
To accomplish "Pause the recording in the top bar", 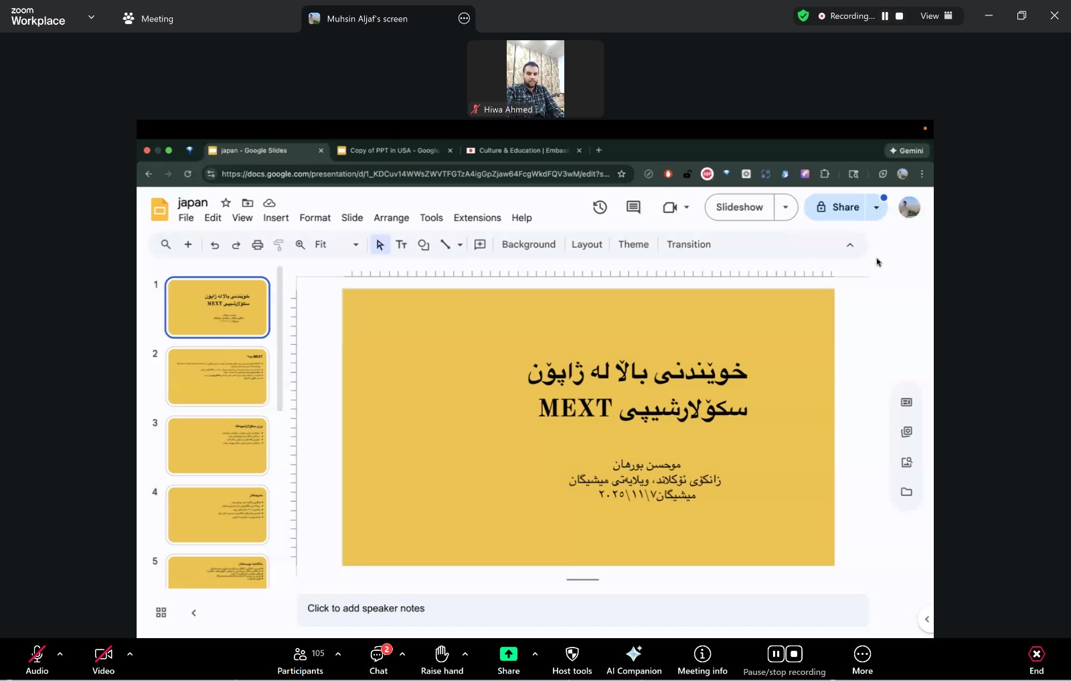I will [885, 16].
